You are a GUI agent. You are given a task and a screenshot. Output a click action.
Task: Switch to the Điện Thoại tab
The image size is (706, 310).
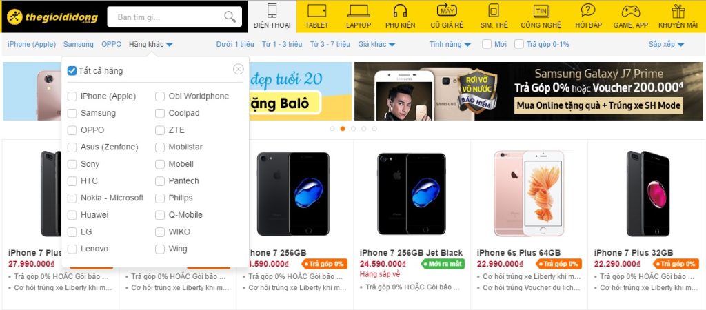tap(272, 17)
